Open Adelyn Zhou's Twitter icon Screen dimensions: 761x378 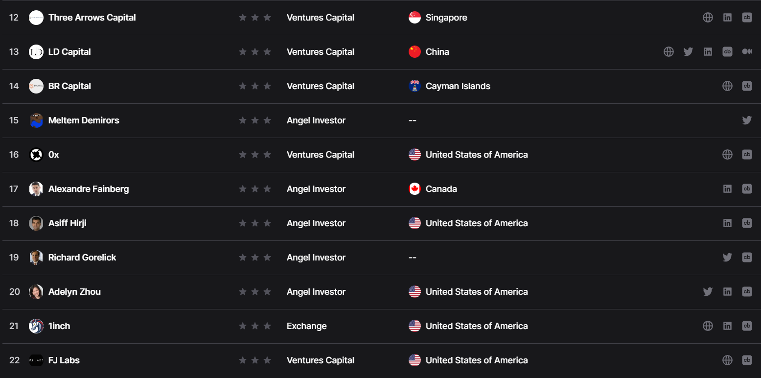click(x=708, y=292)
